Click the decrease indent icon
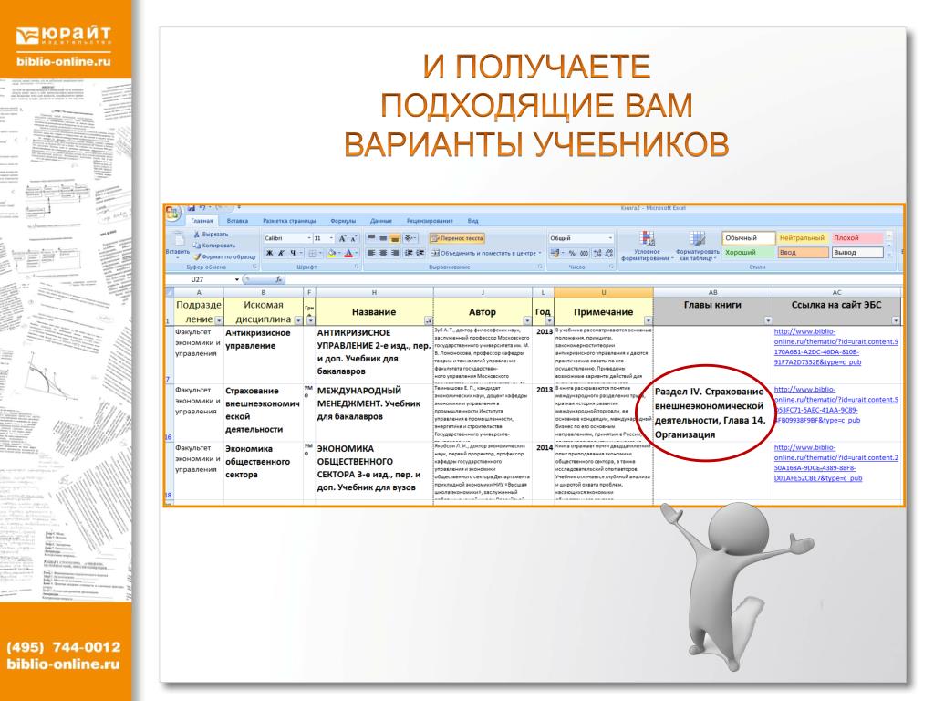This screenshot has height=701, width=934. pyautogui.click(x=409, y=253)
